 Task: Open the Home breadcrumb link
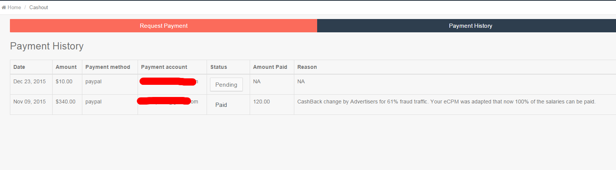click(x=14, y=7)
